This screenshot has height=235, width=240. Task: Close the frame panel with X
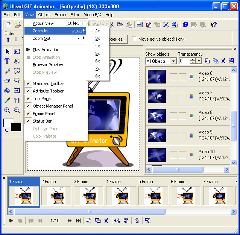[4, 178]
